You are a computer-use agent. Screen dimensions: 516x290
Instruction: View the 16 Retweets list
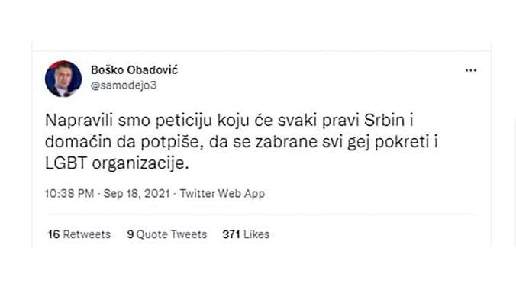(79, 234)
